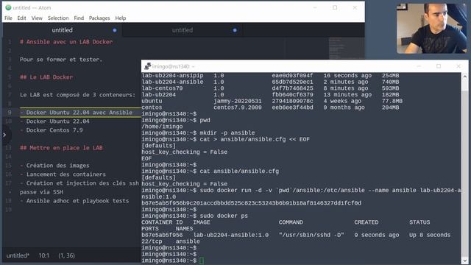Image resolution: width=471 pixels, height=265 pixels.
Task: Click line 'Ansible adhoc et playbook tests'
Action: (x=77, y=201)
